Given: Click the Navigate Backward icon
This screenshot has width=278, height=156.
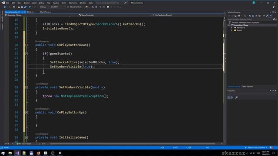Looking at the screenshot, I should [4, 7].
